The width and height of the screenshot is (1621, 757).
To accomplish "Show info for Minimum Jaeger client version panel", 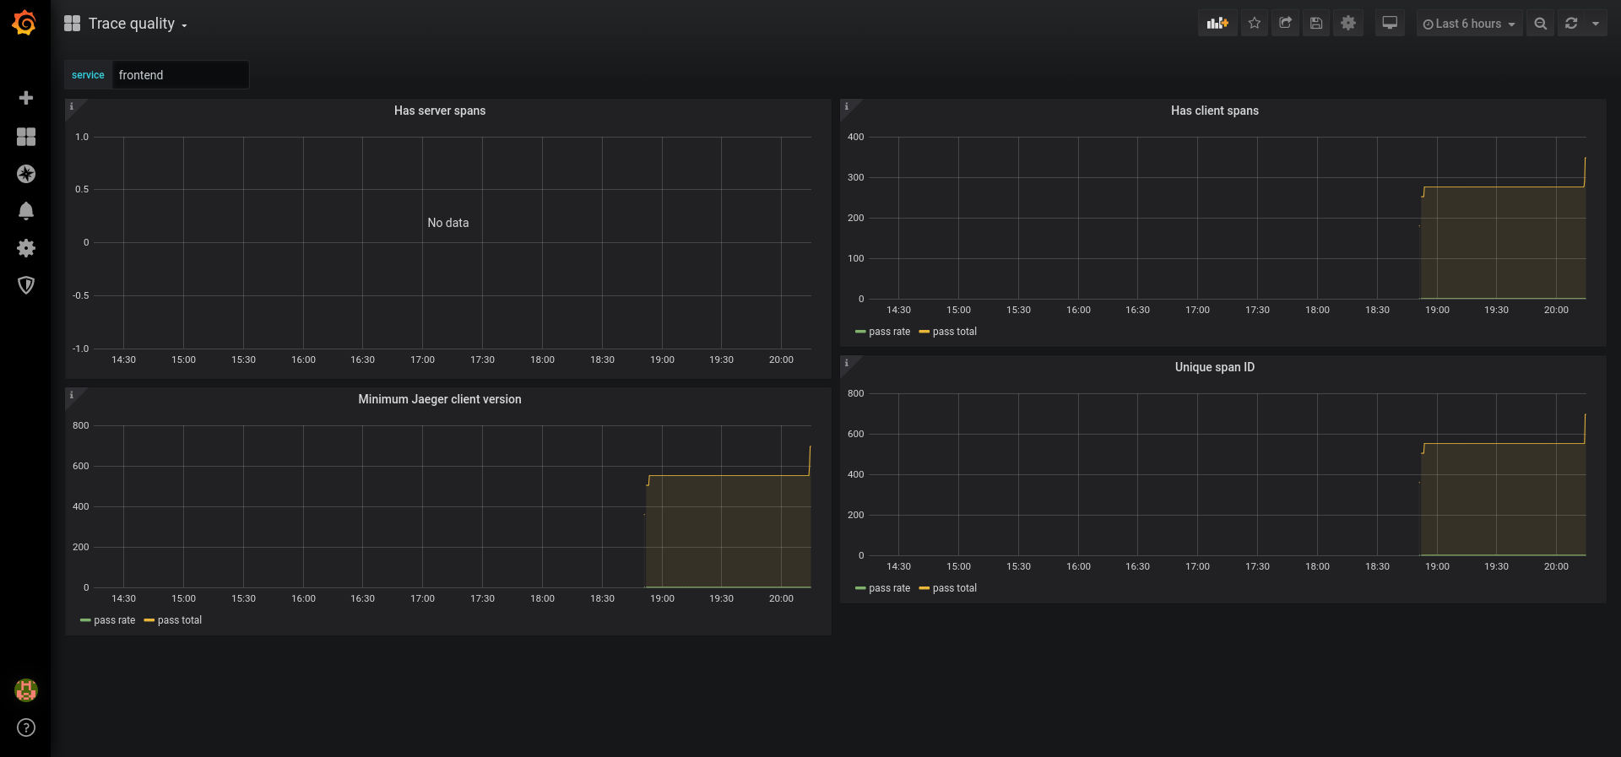I will [72, 395].
